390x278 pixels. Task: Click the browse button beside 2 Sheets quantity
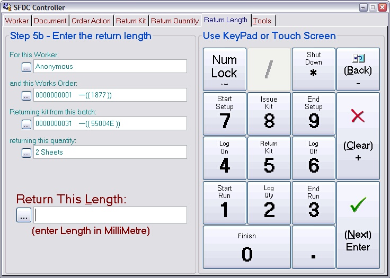point(26,153)
